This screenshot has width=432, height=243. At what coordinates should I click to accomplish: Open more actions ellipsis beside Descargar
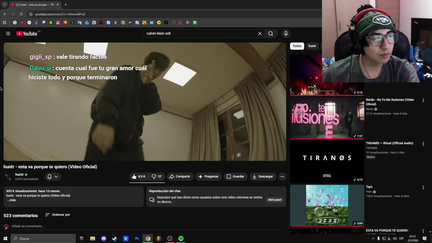[282, 177]
